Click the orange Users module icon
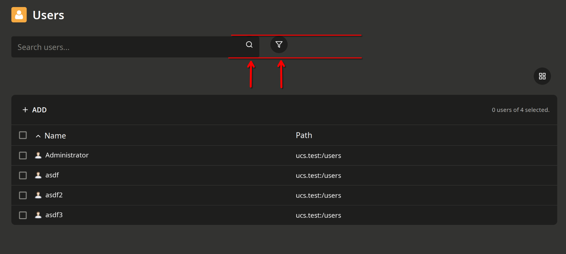 [19, 15]
